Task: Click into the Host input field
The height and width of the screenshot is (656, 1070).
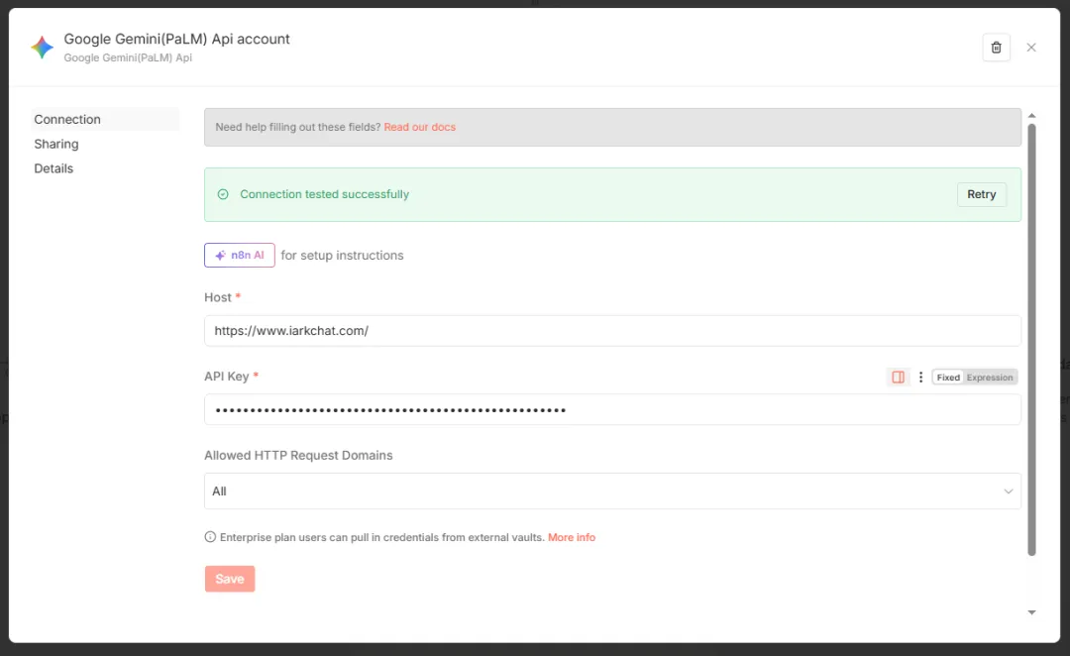Action: (x=612, y=330)
